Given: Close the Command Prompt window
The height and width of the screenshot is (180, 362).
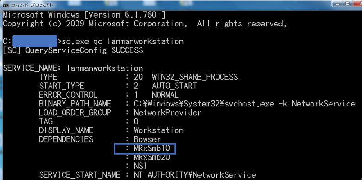Looking at the screenshot, I should 357,3.
